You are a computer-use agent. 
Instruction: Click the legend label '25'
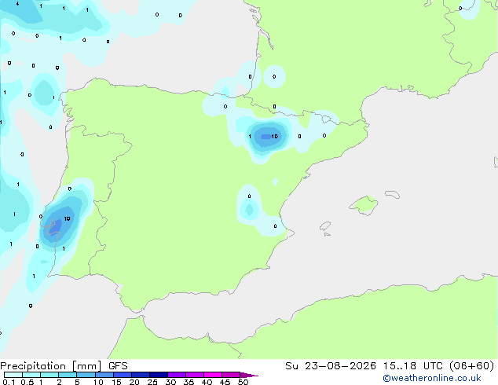pos(152,382)
